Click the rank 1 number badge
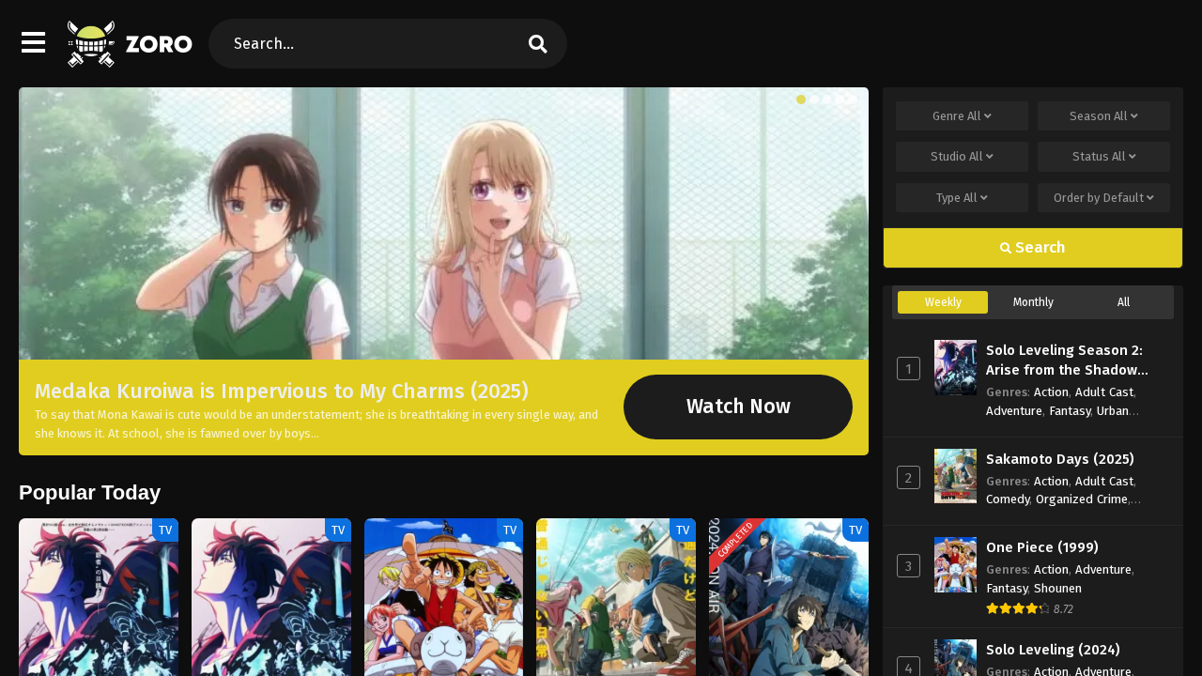1202x676 pixels. pos(908,369)
